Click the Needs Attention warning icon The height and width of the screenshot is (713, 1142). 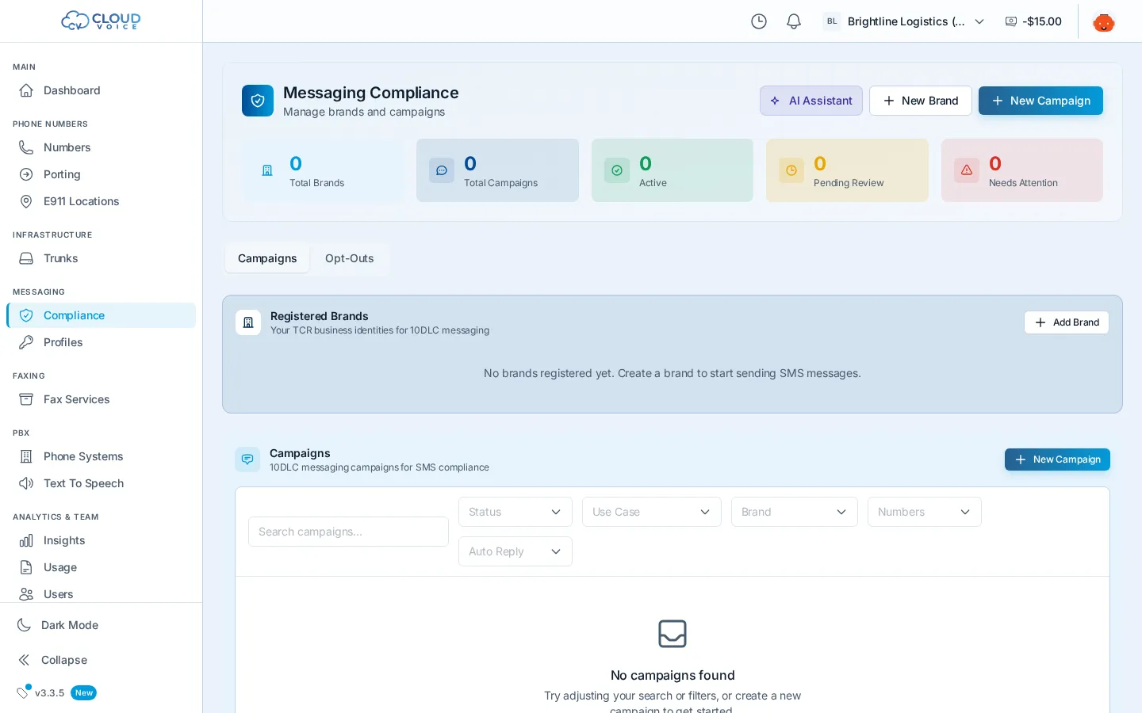(967, 170)
